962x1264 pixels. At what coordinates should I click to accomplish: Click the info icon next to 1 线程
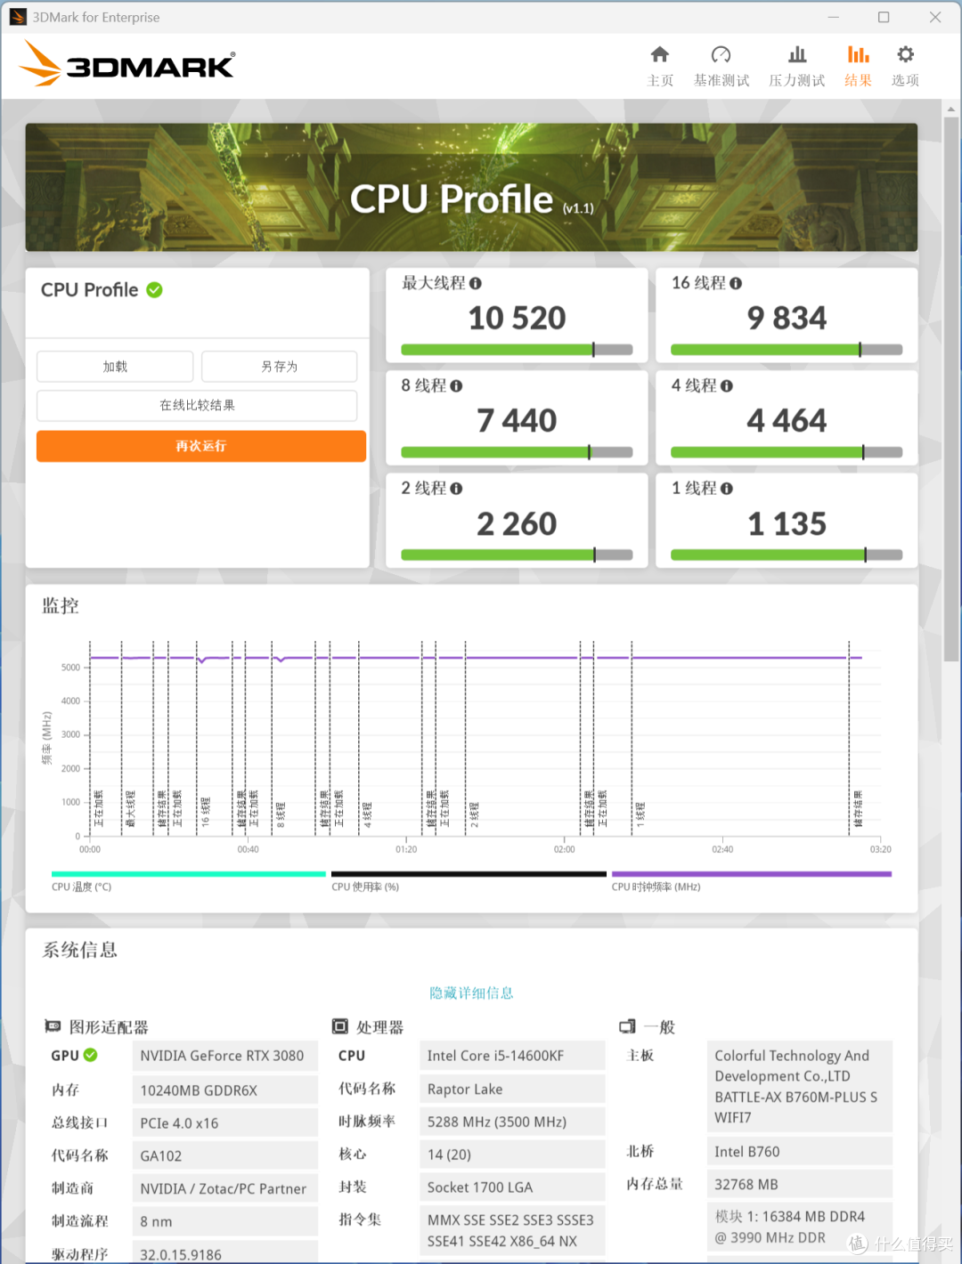tap(727, 489)
